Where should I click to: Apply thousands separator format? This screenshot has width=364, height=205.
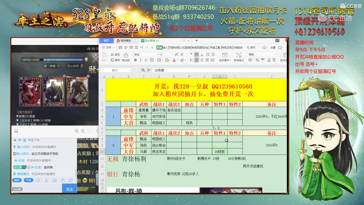click(x=262, y=60)
